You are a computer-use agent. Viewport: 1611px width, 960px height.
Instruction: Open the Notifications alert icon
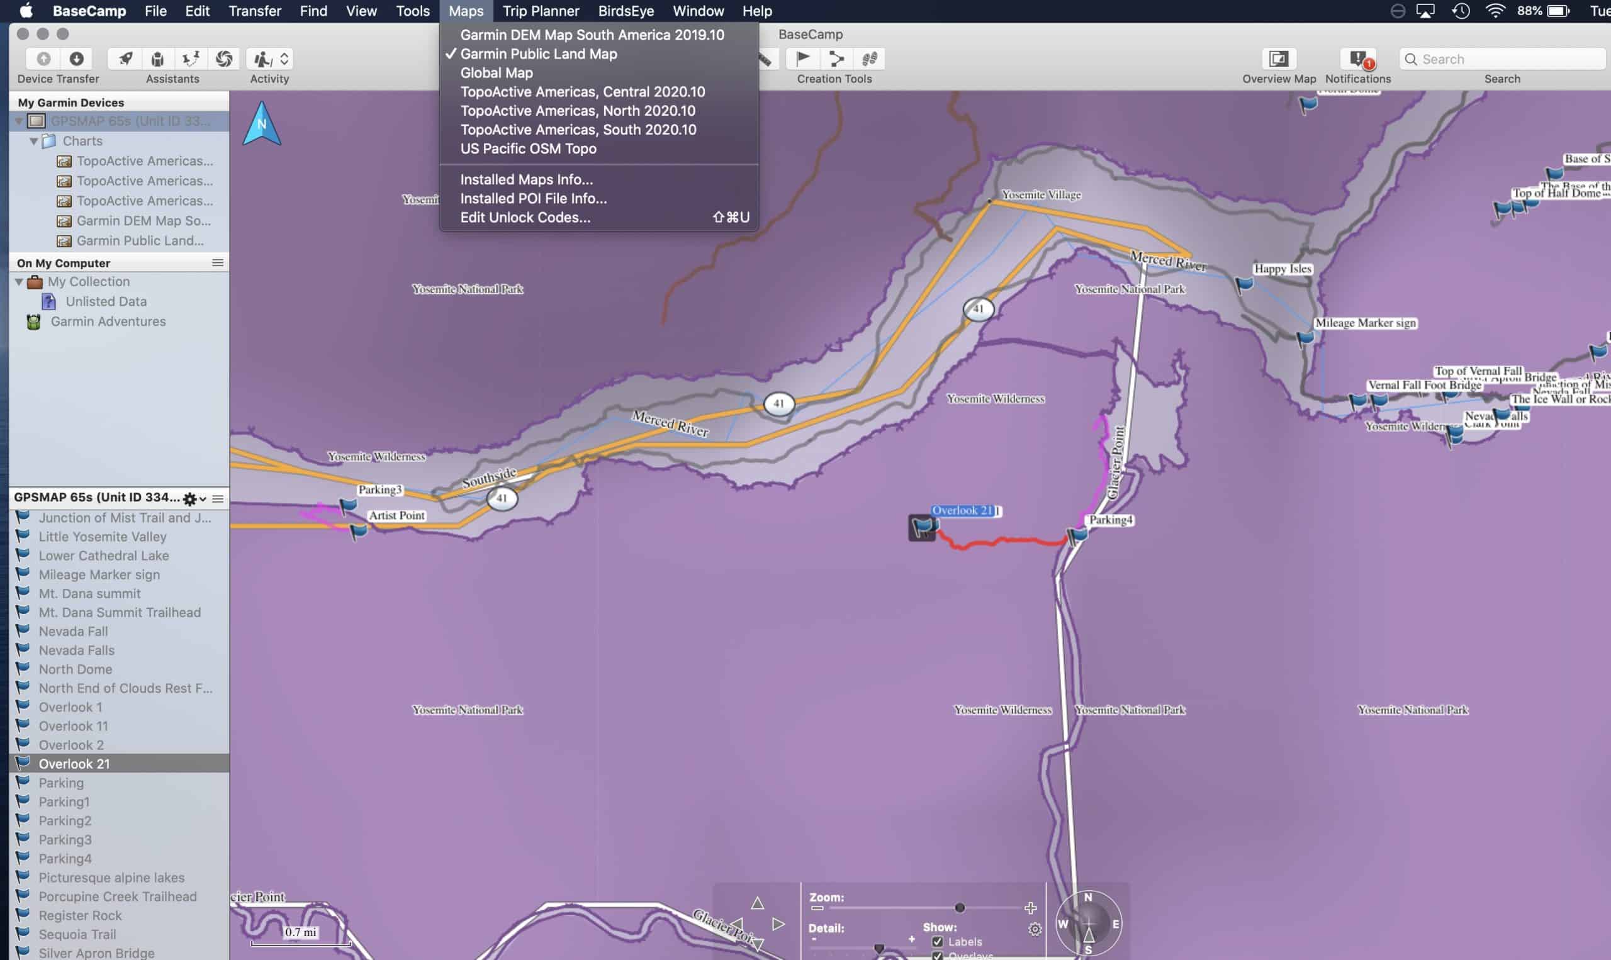1357,59
